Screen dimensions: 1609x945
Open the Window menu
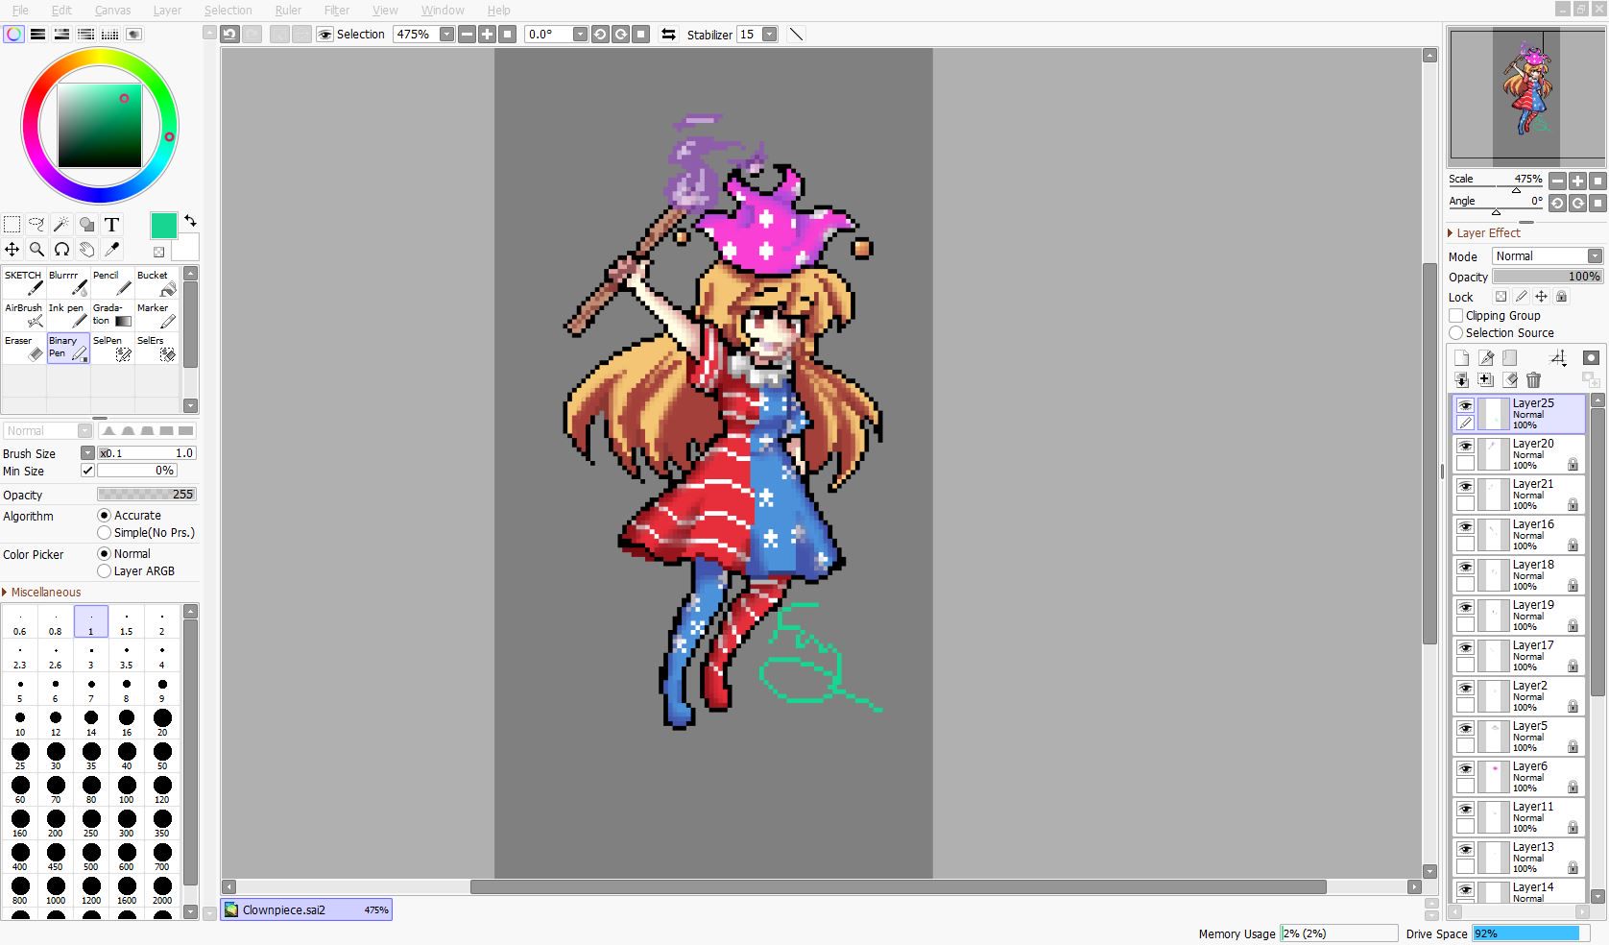[x=443, y=10]
